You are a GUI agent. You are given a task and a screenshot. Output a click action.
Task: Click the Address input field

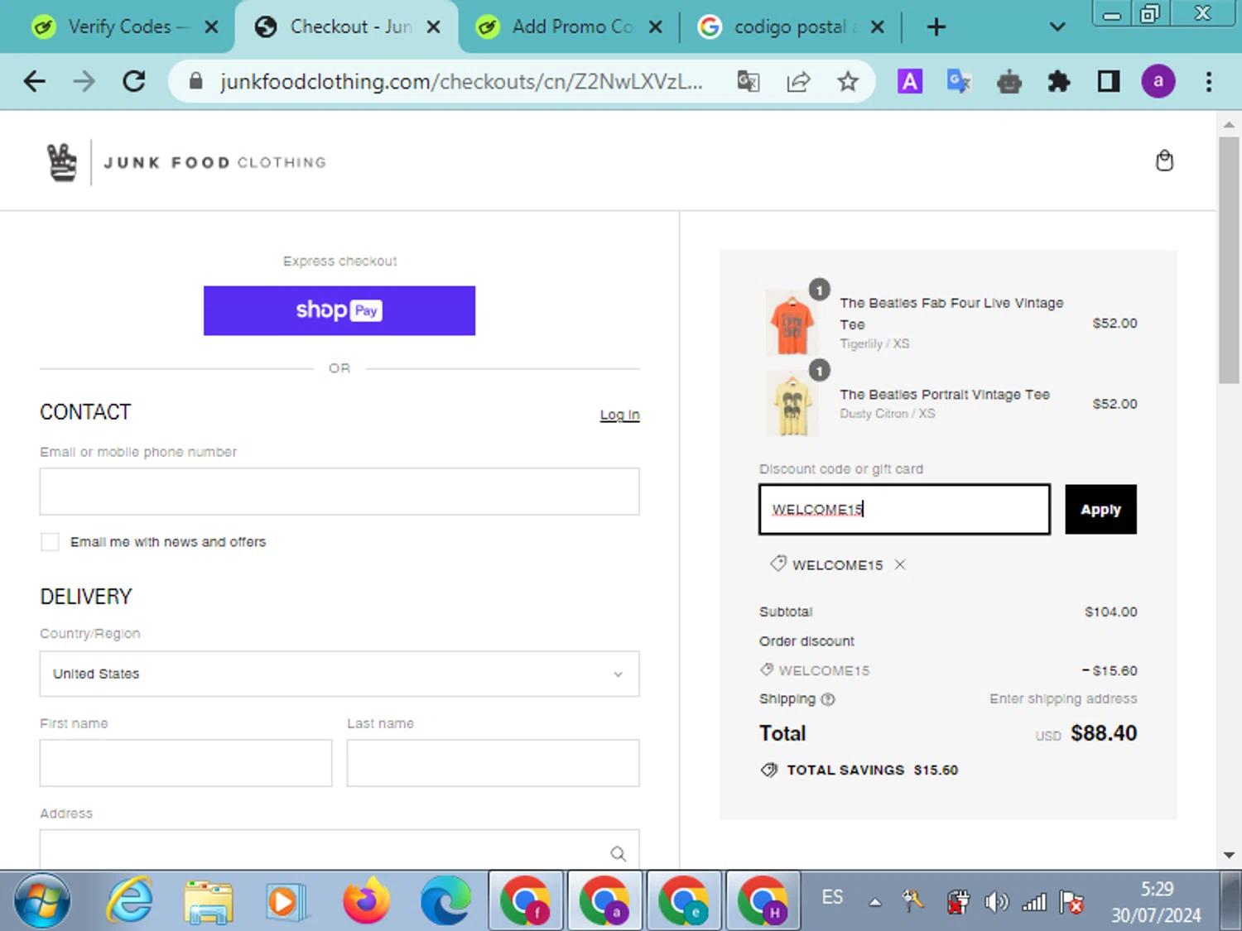click(339, 850)
